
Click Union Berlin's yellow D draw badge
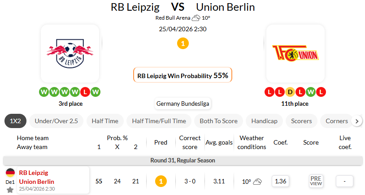(290, 92)
